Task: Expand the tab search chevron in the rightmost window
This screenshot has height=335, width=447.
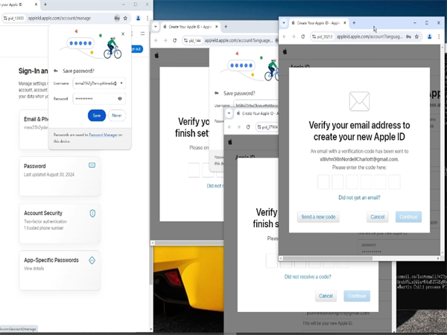Action: point(285,23)
